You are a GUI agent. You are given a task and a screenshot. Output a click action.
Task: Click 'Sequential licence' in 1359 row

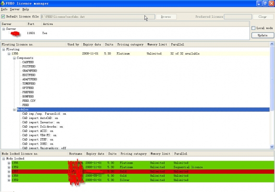point(188,167)
